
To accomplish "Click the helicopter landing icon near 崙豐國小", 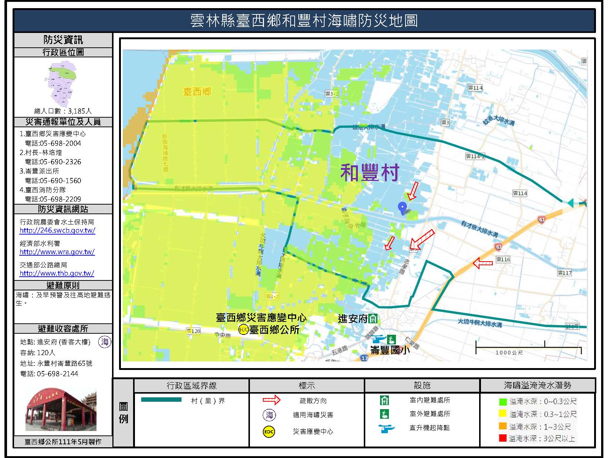I will coord(378,339).
